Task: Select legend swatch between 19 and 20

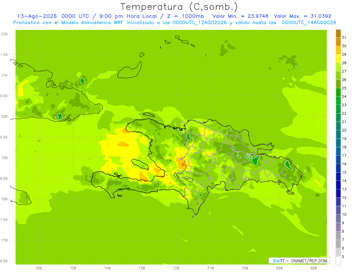Action: [x=338, y=135]
